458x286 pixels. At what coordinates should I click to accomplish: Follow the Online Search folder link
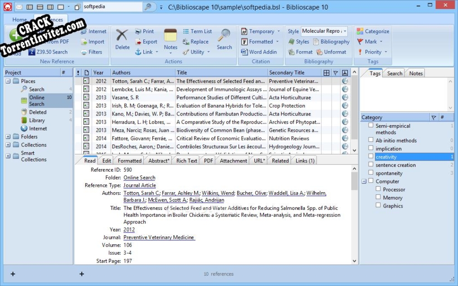[x=139, y=177]
